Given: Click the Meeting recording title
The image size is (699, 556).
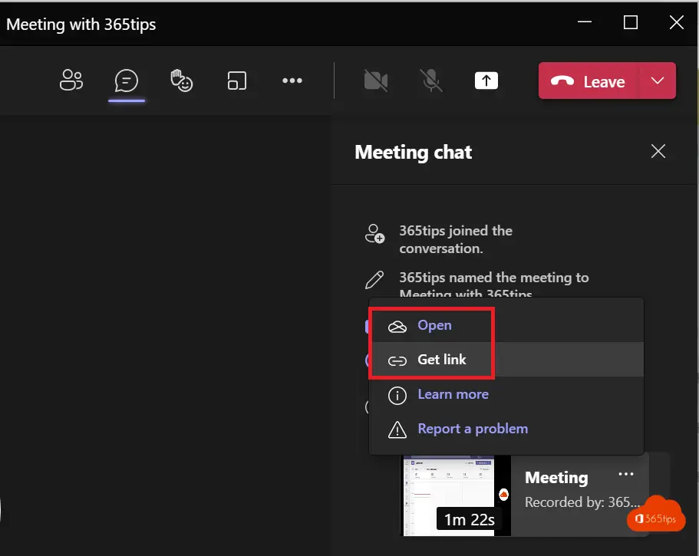Looking at the screenshot, I should (556, 478).
